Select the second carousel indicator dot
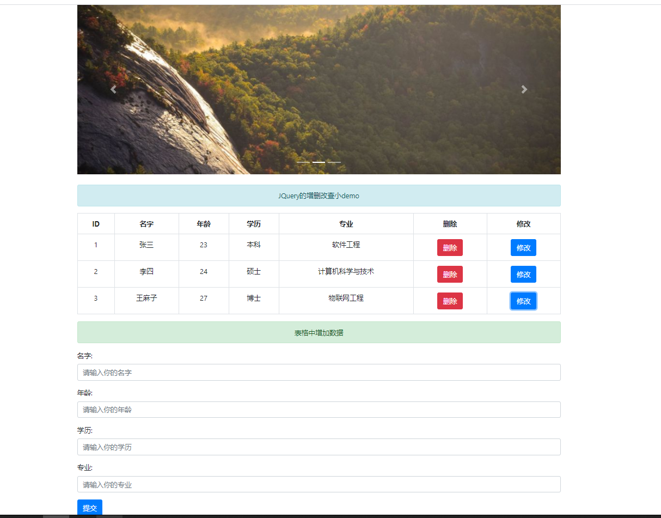Image resolution: width=661 pixels, height=518 pixels. pyautogui.click(x=319, y=162)
